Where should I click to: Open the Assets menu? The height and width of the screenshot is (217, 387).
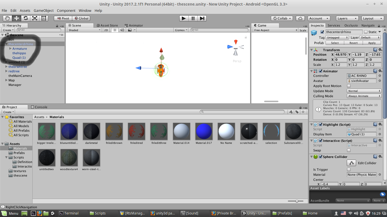[x=25, y=10]
